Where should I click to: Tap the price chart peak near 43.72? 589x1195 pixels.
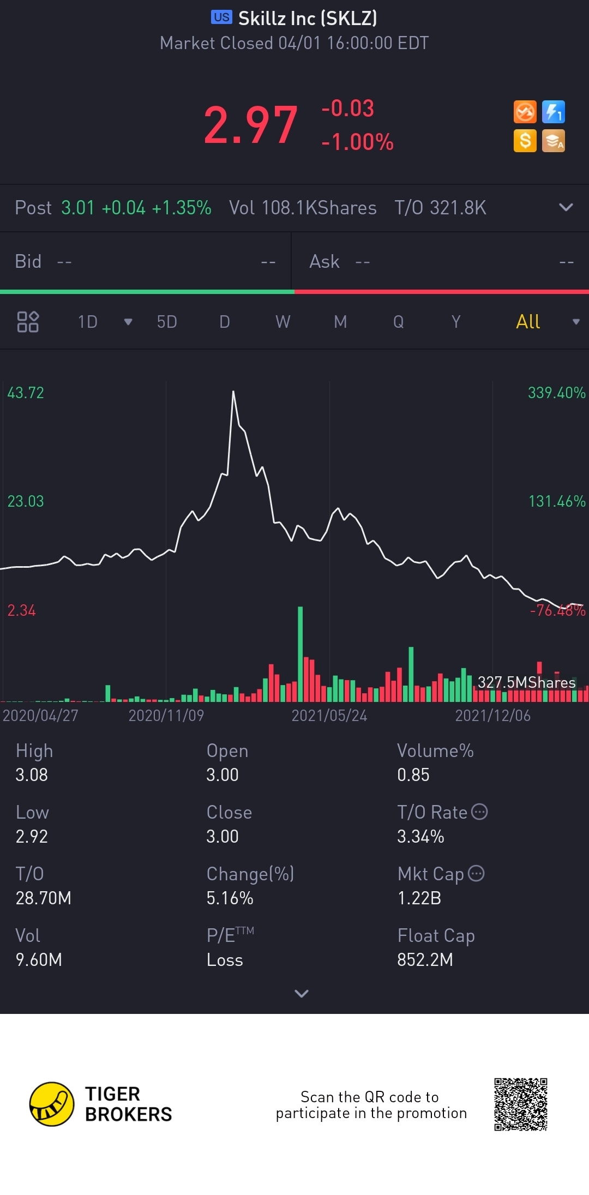(x=233, y=393)
